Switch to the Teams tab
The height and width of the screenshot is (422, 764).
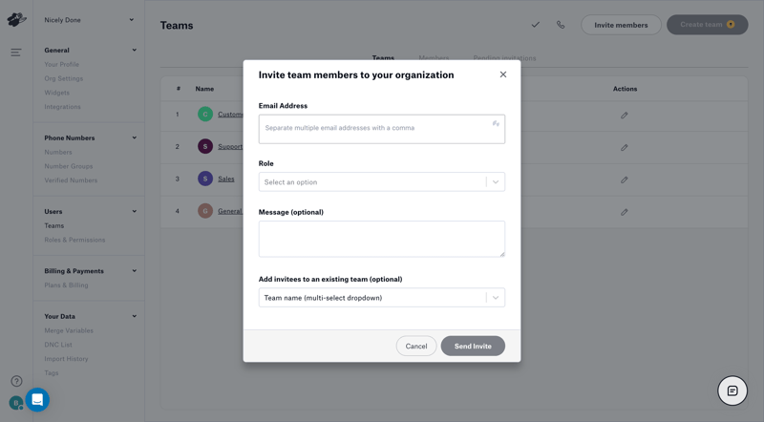click(x=383, y=58)
